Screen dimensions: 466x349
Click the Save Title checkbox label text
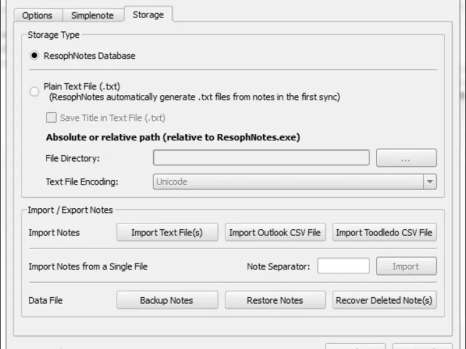click(x=112, y=117)
